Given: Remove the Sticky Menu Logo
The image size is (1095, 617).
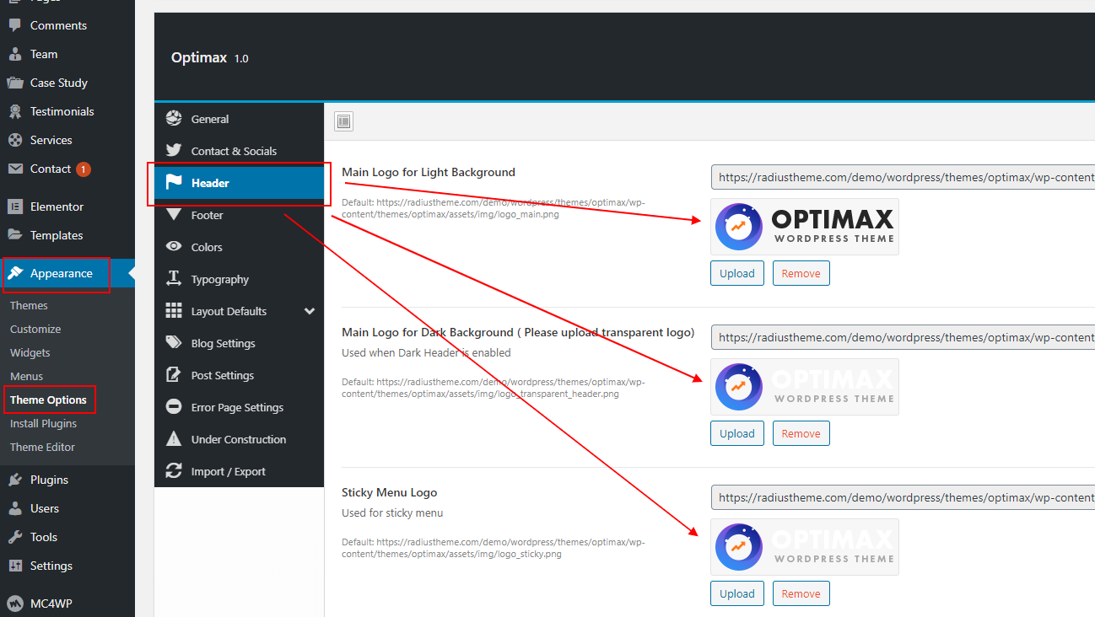Looking at the screenshot, I should [801, 593].
